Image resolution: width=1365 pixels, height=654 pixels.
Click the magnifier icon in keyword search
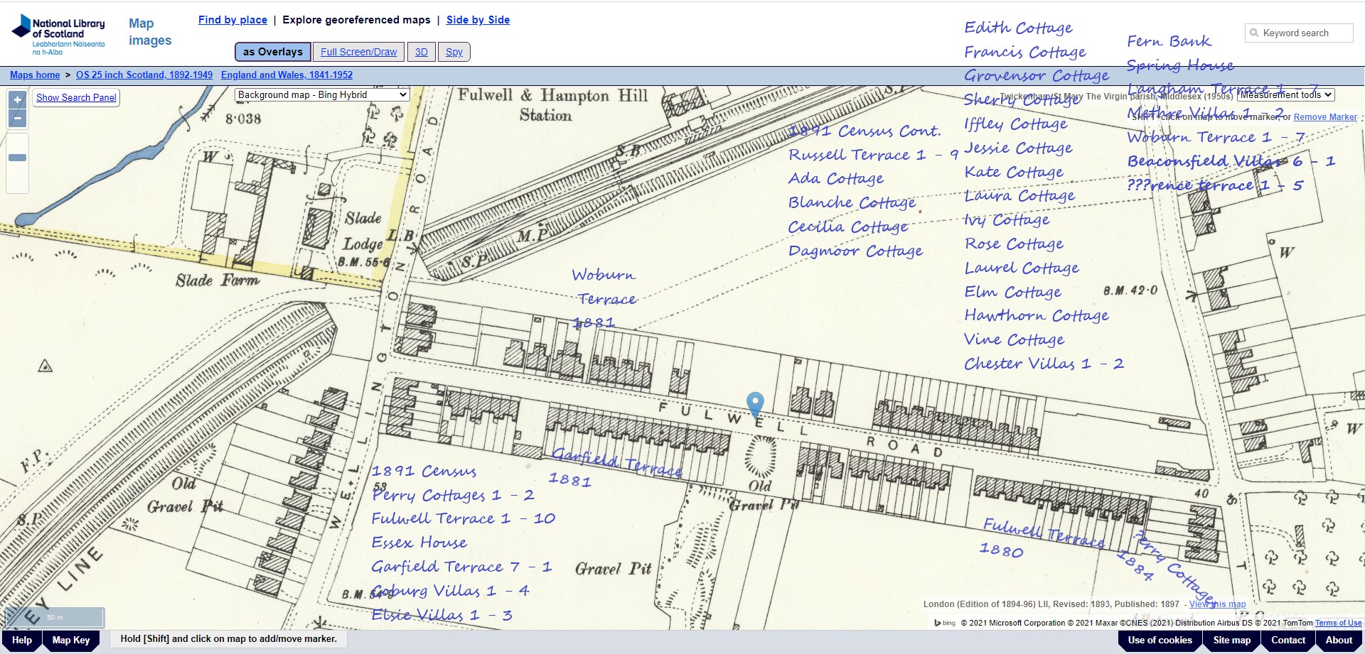[1253, 33]
